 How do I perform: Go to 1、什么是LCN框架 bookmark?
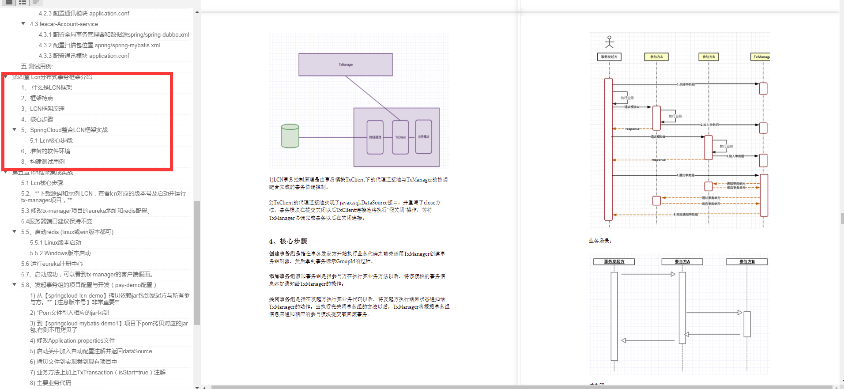[x=46, y=87]
